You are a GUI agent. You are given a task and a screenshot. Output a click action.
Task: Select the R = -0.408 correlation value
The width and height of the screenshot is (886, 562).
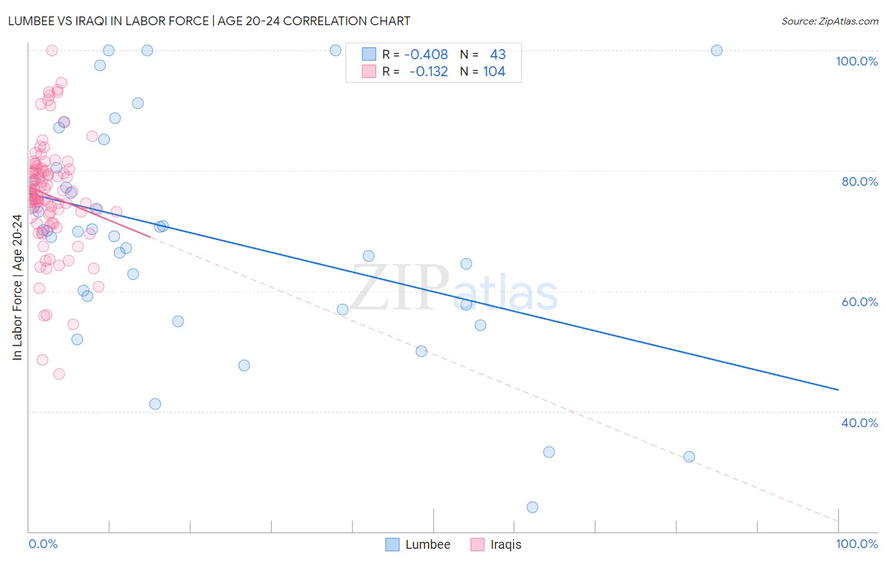[415, 54]
